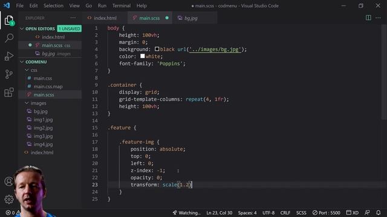
Task: Open img2.jpg in the file tree
Action: pyautogui.click(x=50, y=128)
